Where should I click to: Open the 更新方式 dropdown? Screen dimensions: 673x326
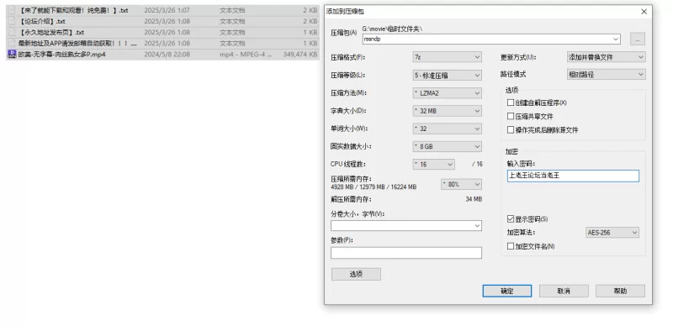pos(606,57)
